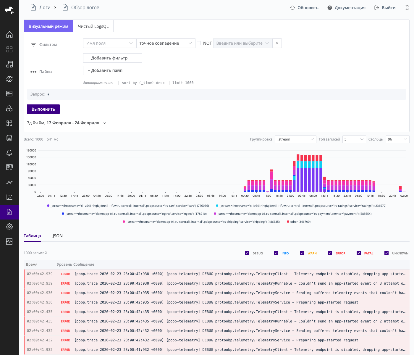Switch to the Чистый LogsQL tab
This screenshot has height=355, width=414.
click(x=93, y=26)
